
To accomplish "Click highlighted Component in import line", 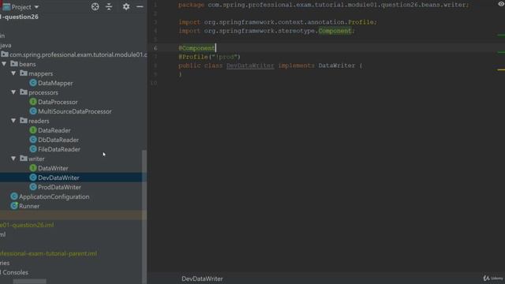I will point(335,31).
